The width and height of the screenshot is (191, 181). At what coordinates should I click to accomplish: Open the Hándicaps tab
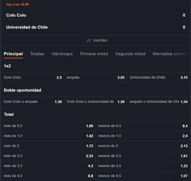pyautogui.click(x=62, y=54)
